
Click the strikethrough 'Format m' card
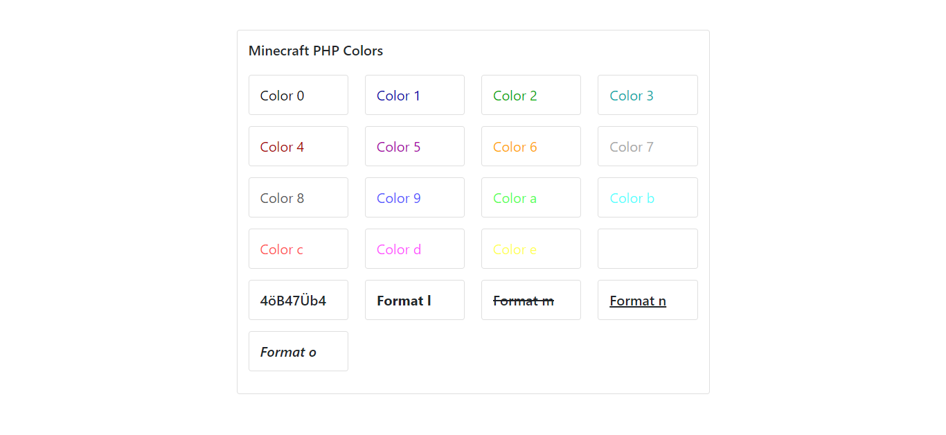pos(531,300)
